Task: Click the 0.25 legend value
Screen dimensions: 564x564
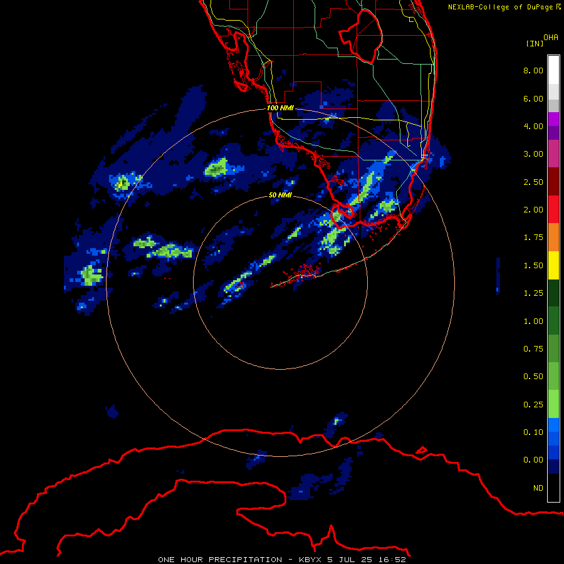Action: 533,405
